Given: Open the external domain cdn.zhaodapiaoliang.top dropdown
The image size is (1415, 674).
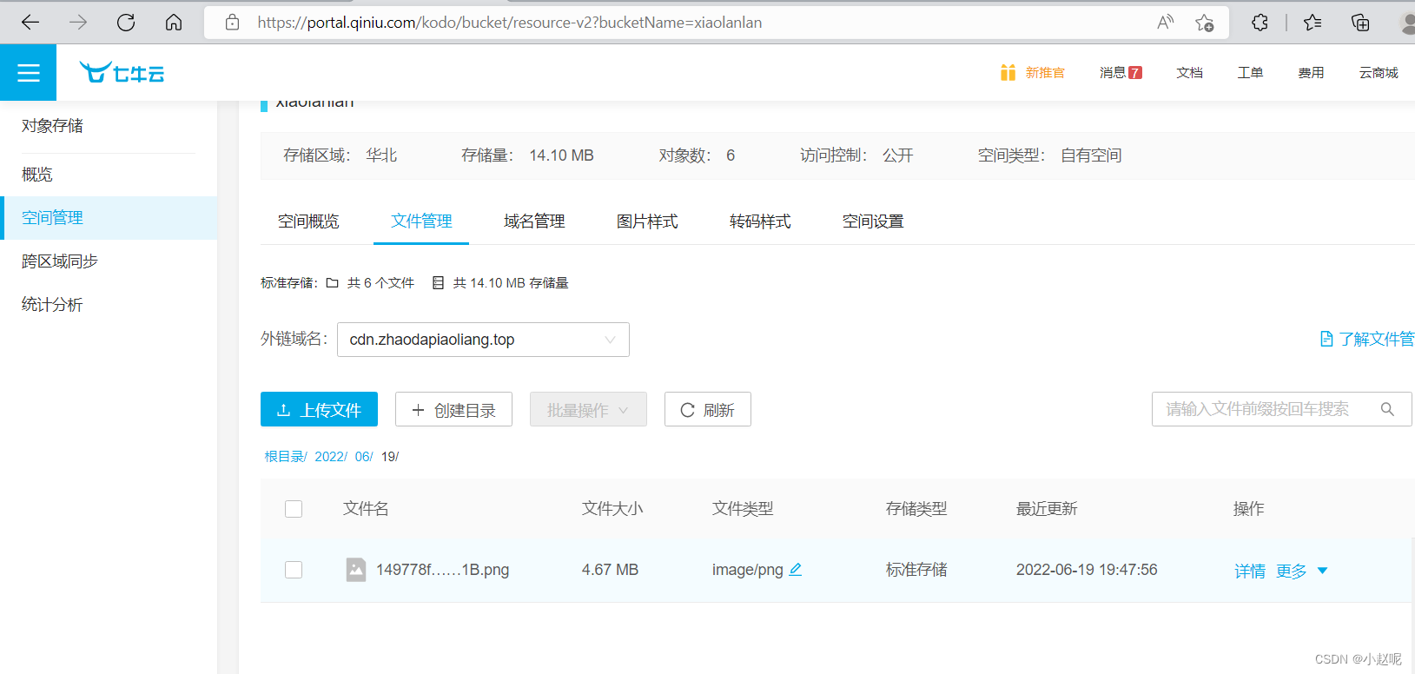Looking at the screenshot, I should tap(483, 340).
